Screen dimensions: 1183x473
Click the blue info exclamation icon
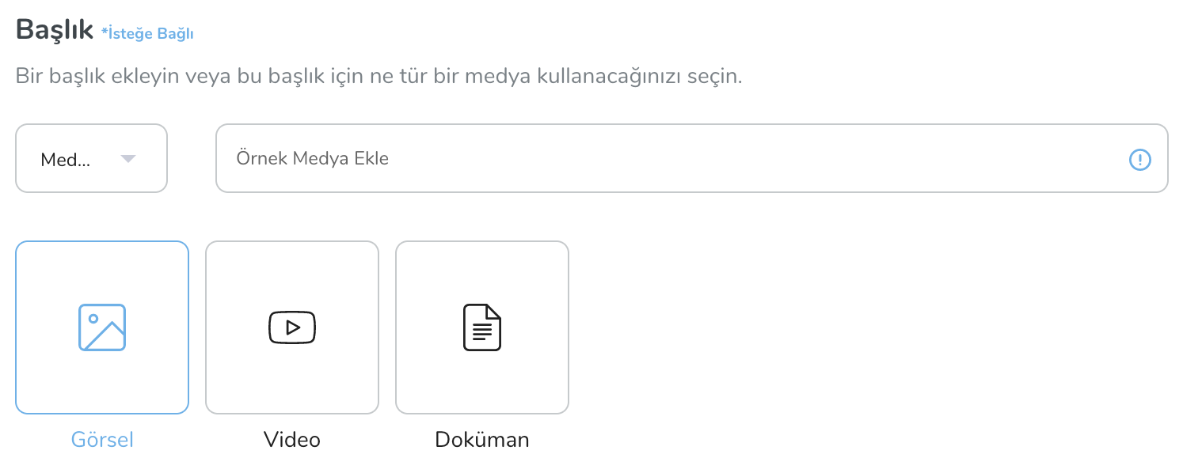pos(1139,160)
